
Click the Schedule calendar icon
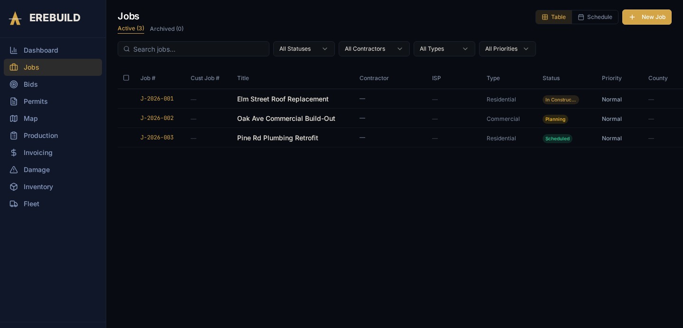[581, 17]
